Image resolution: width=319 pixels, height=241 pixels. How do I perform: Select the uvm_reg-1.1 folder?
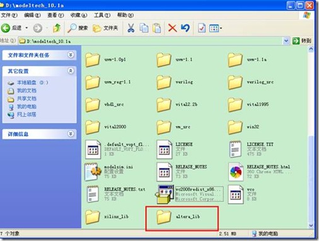click(108, 82)
